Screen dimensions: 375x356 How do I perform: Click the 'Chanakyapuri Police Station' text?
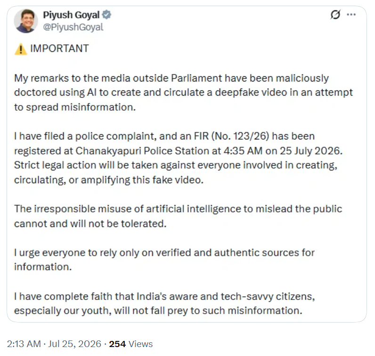(148, 151)
